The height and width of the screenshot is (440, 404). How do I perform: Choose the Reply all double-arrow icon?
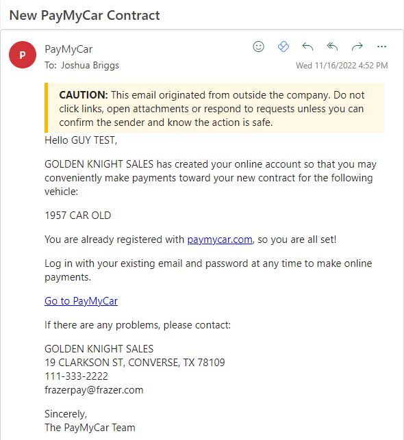332,47
